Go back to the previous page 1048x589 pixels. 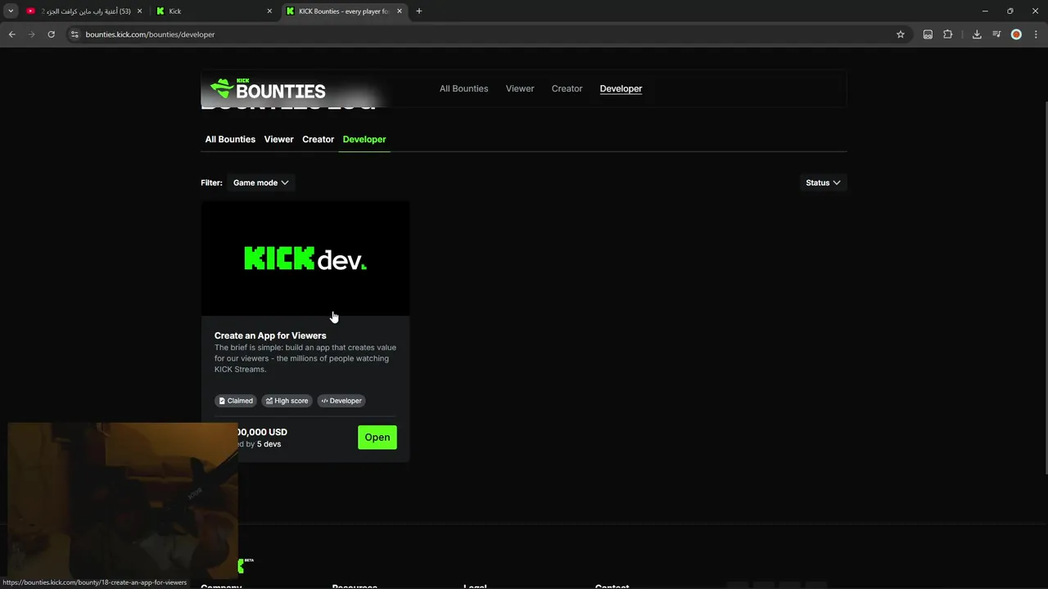tap(12, 34)
